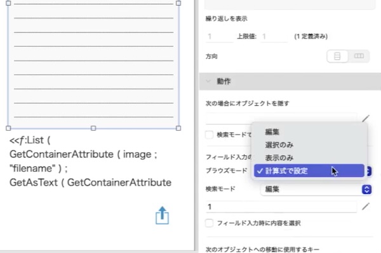Click the bottom-left handle of selected field
This screenshot has height=253, width=381.
click(8, 128)
